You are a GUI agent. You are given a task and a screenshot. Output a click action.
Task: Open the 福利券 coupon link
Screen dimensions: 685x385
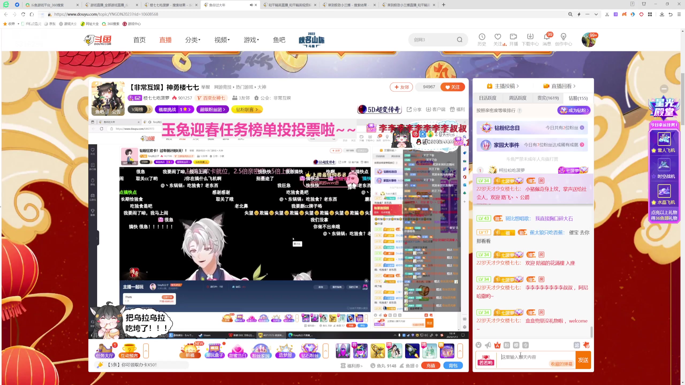pyautogui.click(x=352, y=365)
